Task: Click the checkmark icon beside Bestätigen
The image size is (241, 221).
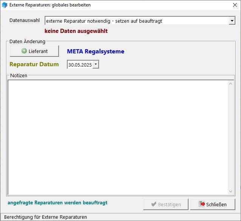Action: (x=154, y=204)
